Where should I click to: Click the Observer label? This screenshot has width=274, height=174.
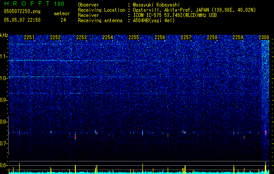pyautogui.click(x=88, y=5)
